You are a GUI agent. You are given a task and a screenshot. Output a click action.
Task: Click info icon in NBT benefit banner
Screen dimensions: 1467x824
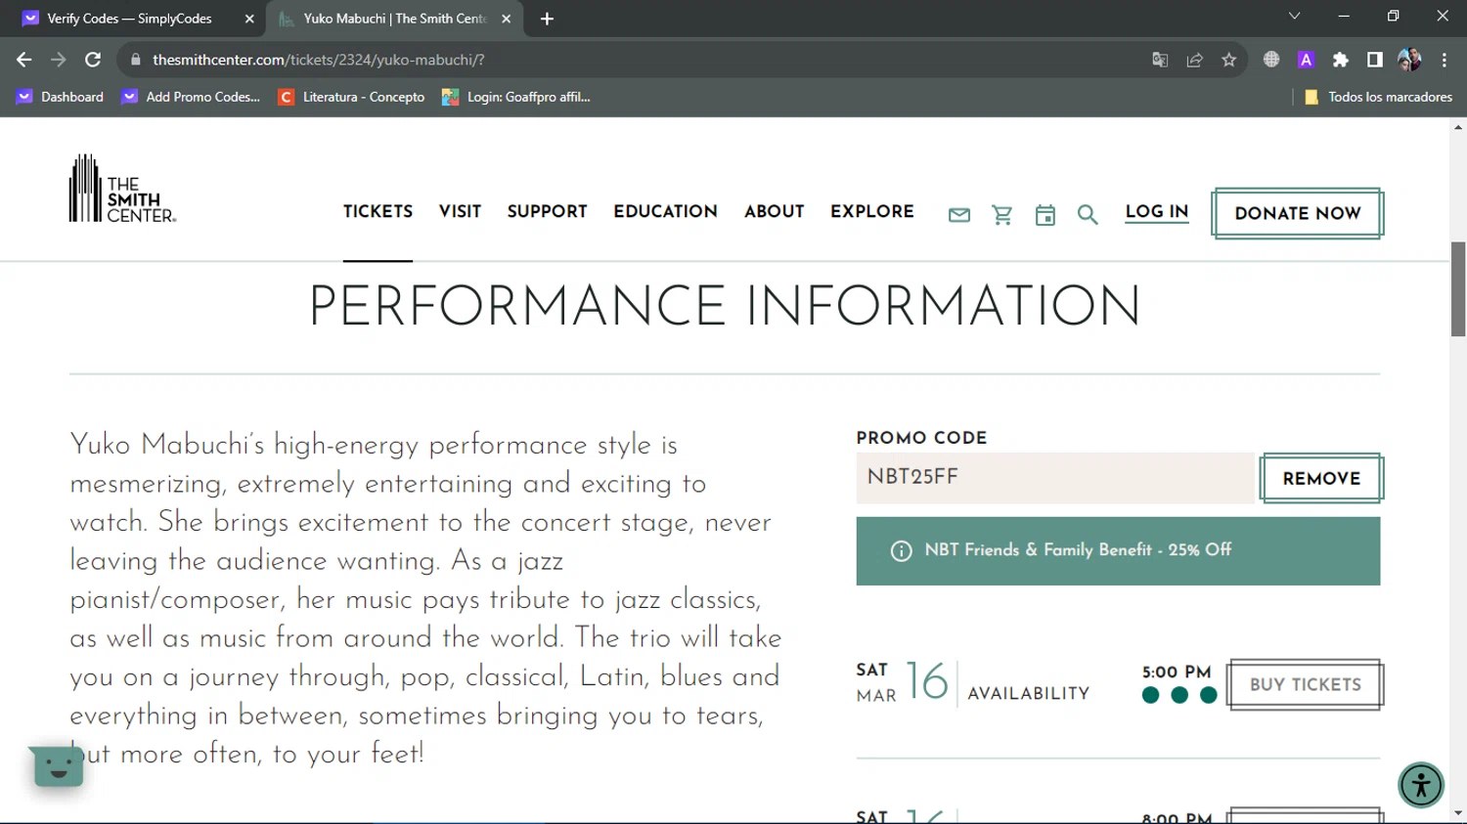click(x=901, y=551)
